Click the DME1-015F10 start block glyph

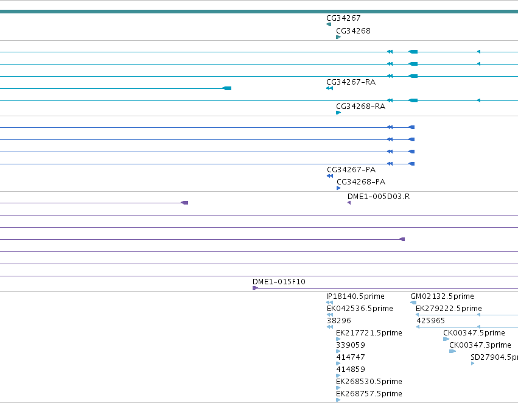coord(256,288)
